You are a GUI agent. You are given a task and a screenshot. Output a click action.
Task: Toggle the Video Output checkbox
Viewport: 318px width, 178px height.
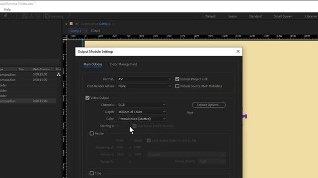(x=87, y=98)
